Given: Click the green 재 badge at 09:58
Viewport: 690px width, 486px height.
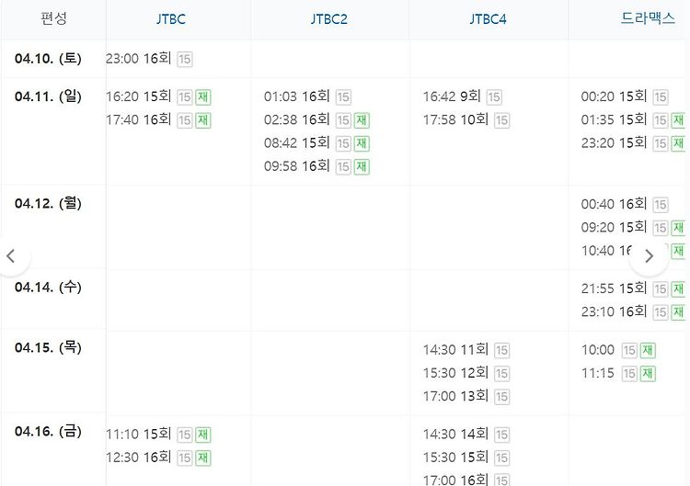Looking at the screenshot, I should point(362,167).
